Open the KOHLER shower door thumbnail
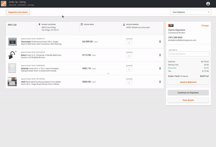This screenshot has width=216, height=147. (12, 68)
